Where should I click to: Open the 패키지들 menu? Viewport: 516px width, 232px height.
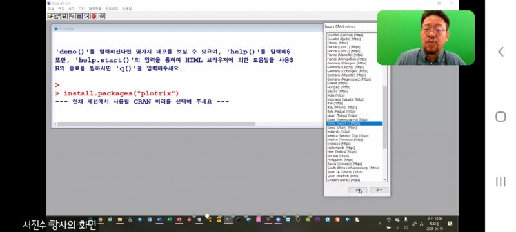95,8
